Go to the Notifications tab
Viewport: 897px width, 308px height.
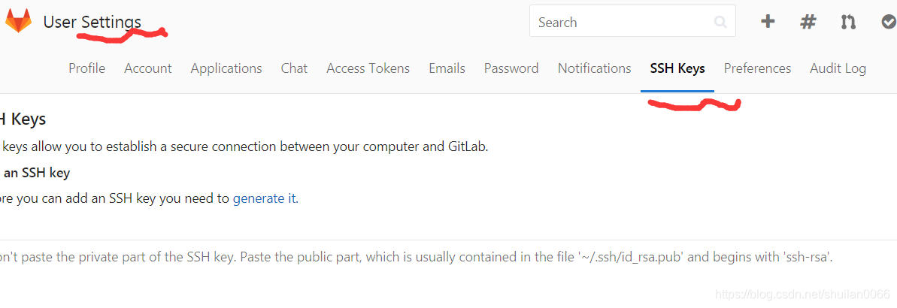click(595, 68)
